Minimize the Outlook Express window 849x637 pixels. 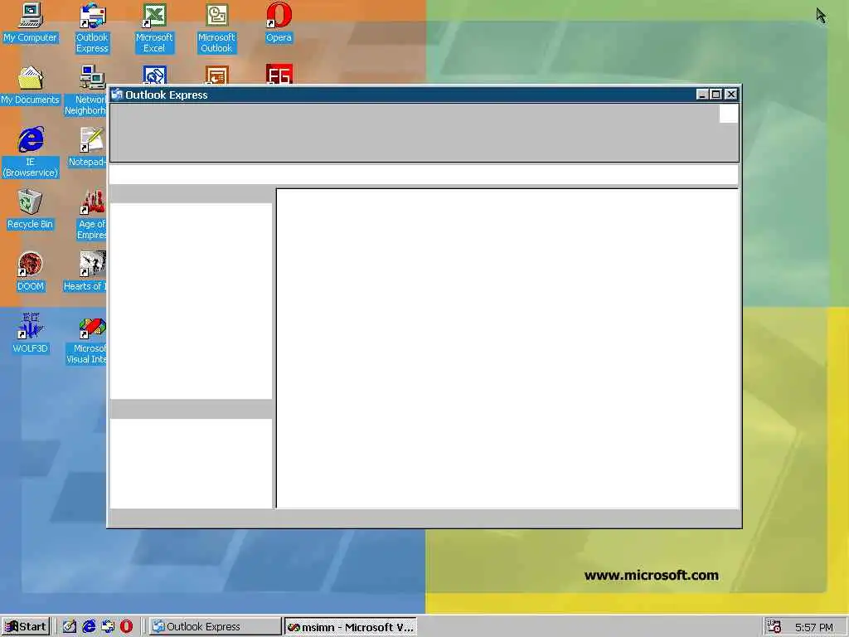(702, 95)
